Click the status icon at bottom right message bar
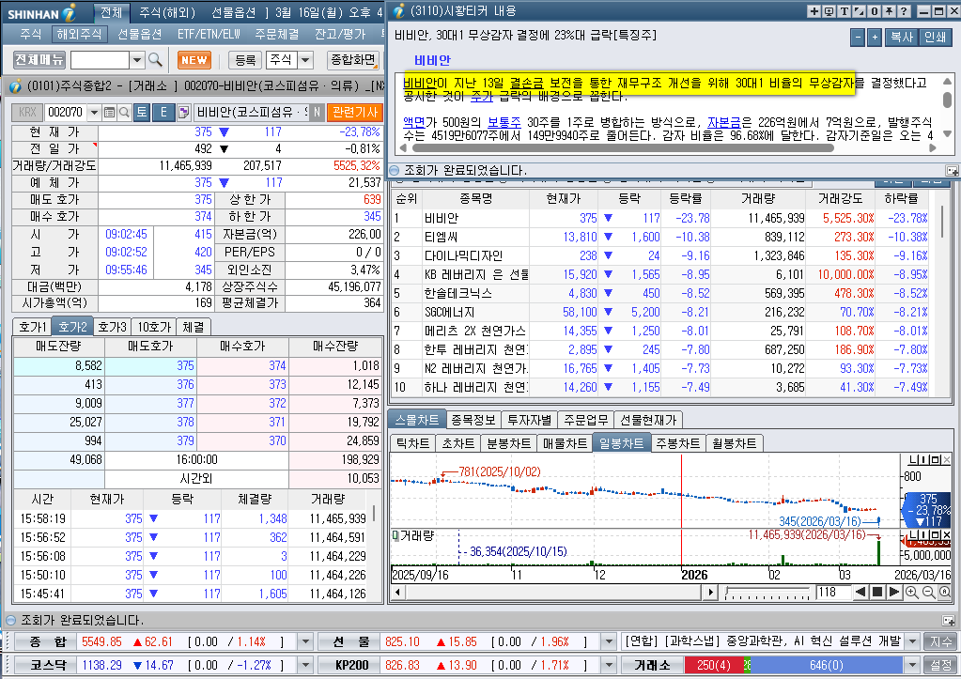961x679 pixels. pos(948,621)
